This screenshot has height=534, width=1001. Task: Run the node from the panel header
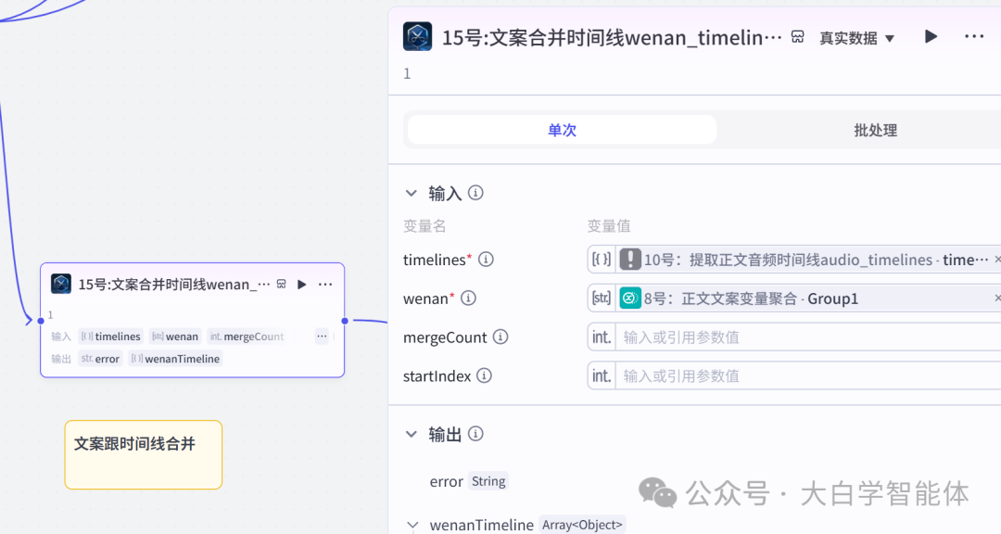point(931,37)
